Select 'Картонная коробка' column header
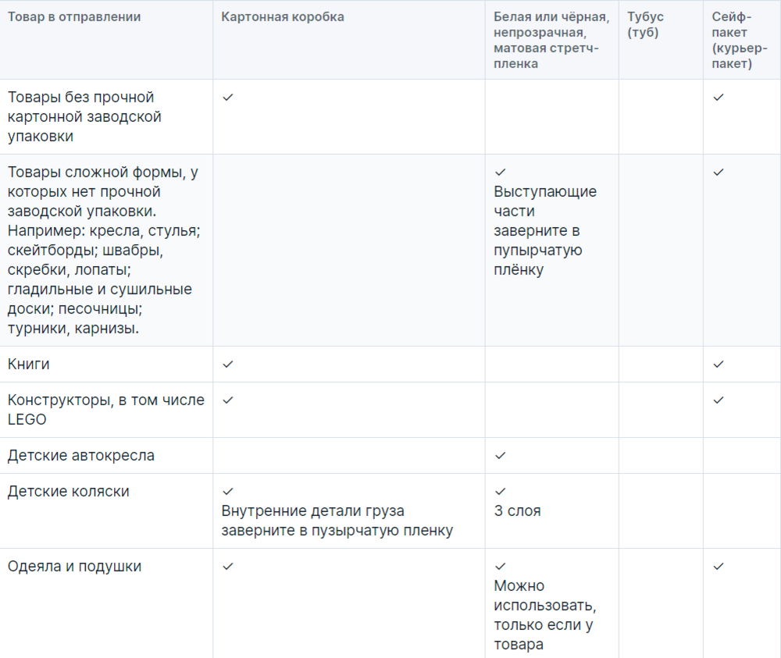 tap(283, 17)
